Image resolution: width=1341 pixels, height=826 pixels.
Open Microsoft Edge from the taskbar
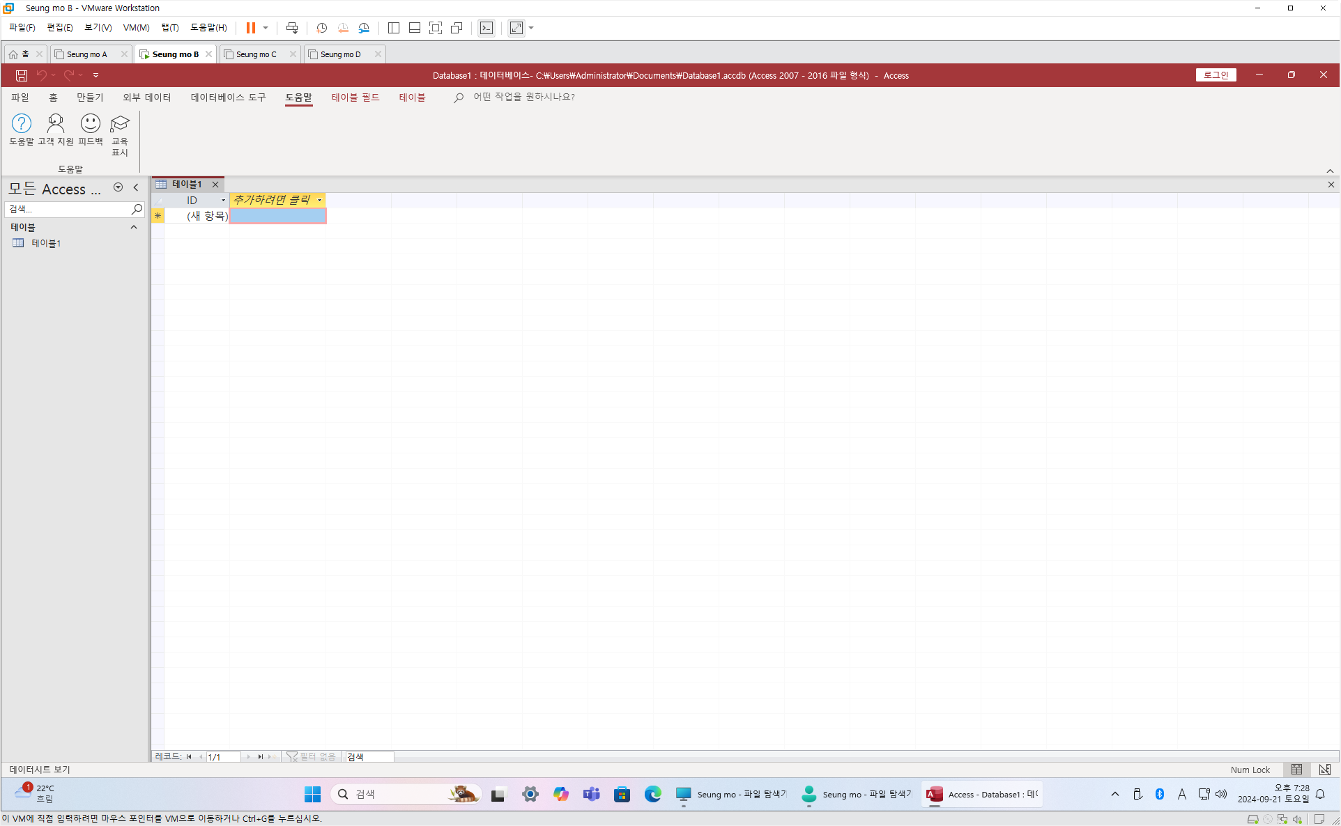tap(652, 794)
